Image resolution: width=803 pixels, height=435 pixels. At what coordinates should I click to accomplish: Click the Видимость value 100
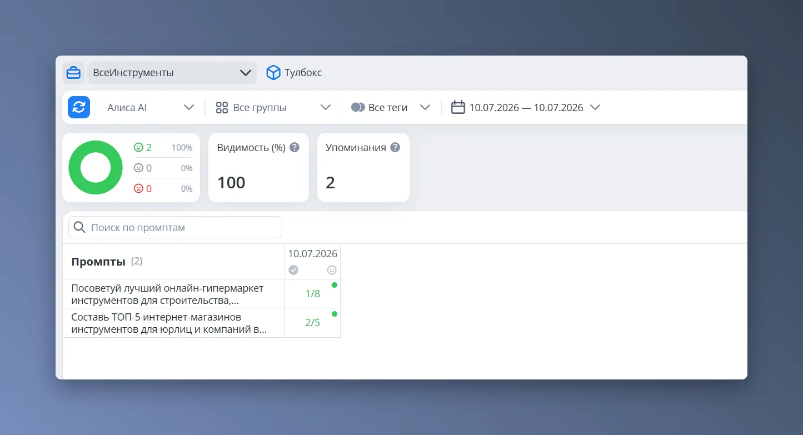(x=231, y=182)
